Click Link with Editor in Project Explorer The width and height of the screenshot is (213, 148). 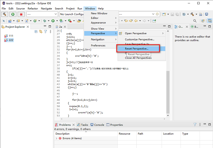[x=41, y=32]
